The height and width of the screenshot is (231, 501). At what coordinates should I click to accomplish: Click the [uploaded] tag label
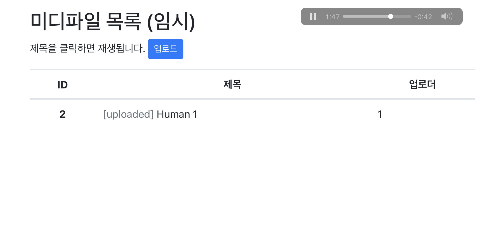pos(128,114)
